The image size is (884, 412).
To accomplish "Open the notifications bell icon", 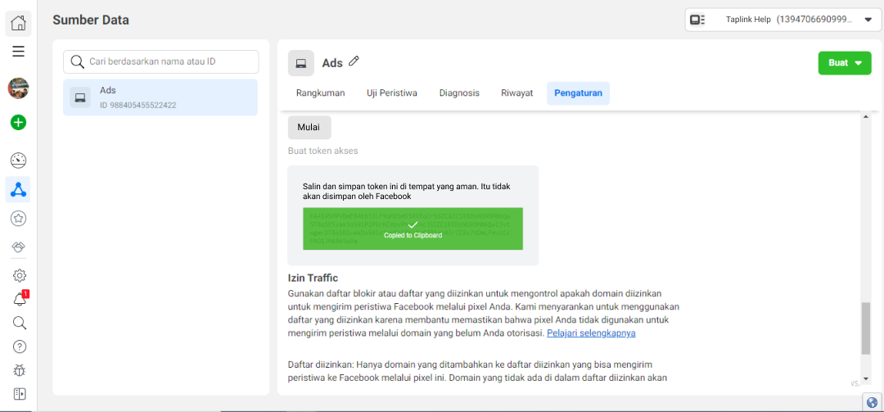I will pyautogui.click(x=19, y=299).
